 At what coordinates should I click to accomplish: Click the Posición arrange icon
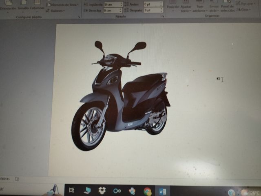pos(173,6)
